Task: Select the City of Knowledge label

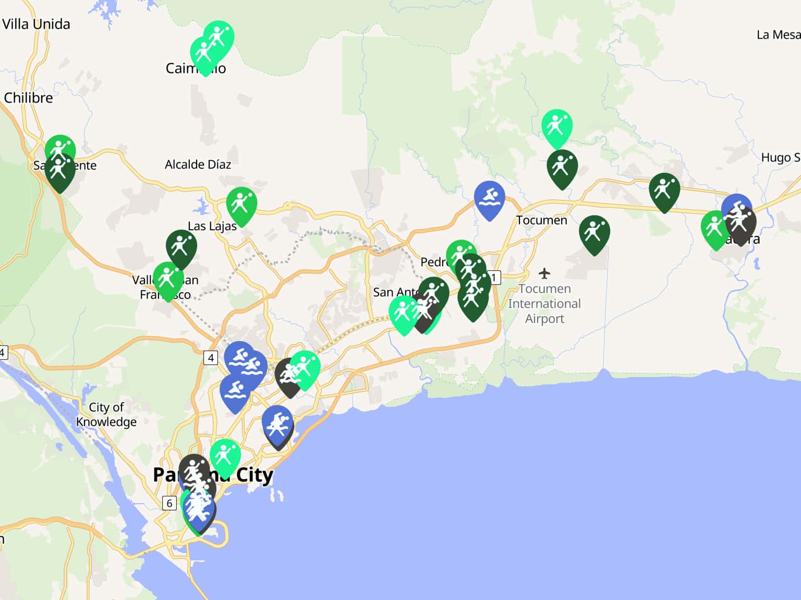Action: click(106, 415)
